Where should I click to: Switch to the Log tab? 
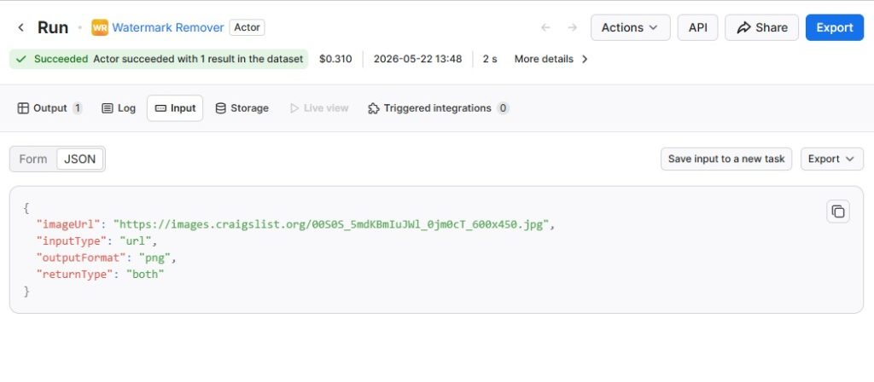[x=119, y=108]
